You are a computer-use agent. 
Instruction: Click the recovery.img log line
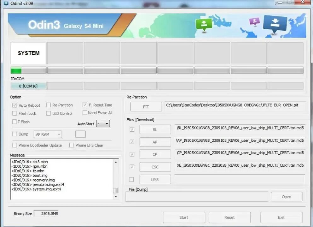pos(33,180)
